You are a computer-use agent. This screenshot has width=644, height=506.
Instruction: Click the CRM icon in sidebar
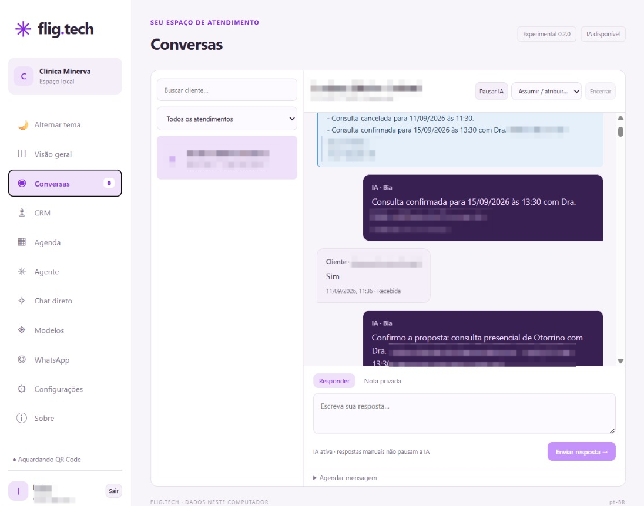point(22,212)
